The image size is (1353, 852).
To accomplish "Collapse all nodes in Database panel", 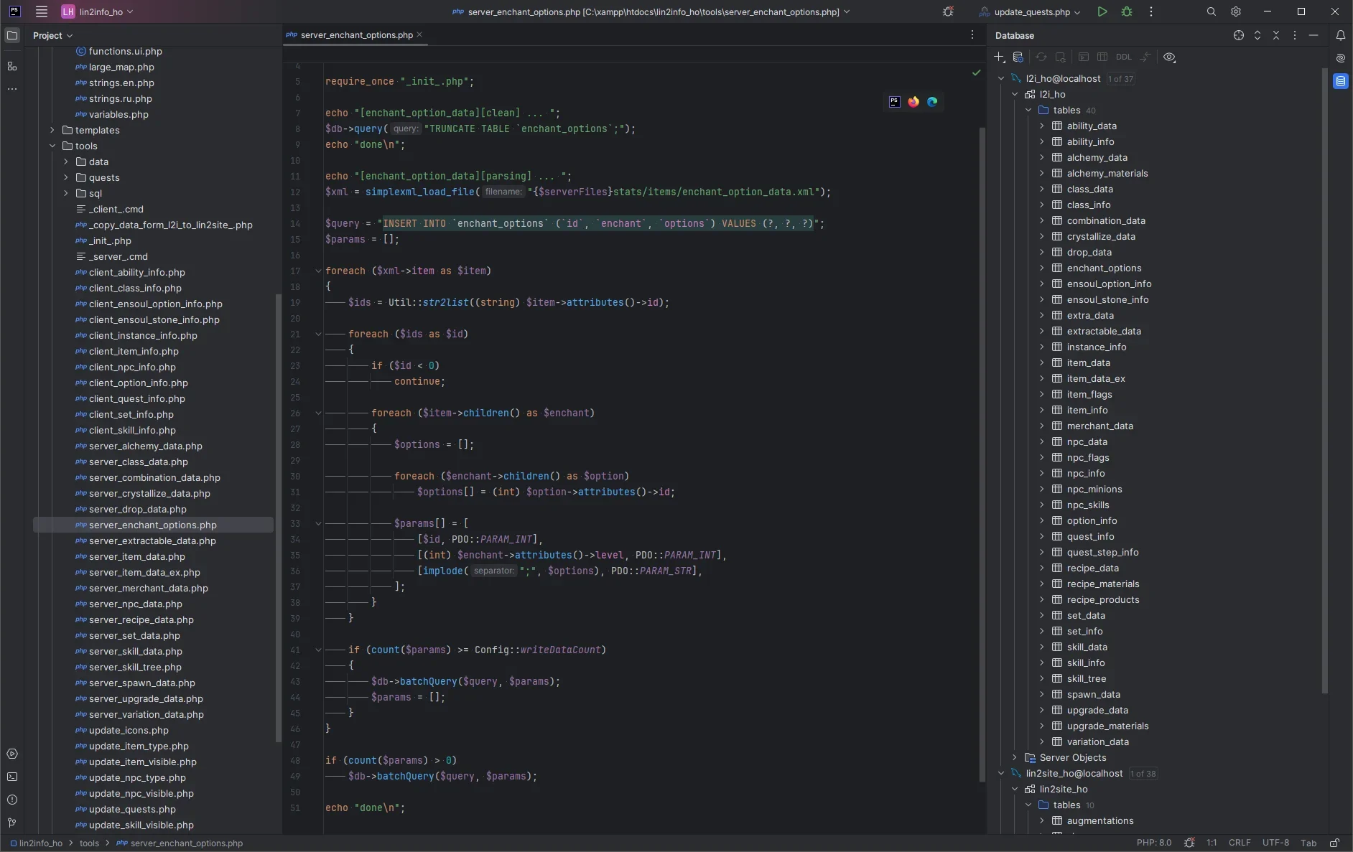I will 1276,35.
